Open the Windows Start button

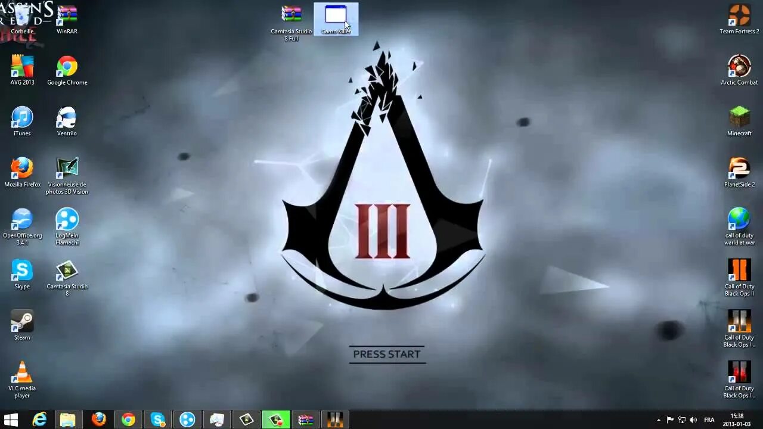(11, 419)
